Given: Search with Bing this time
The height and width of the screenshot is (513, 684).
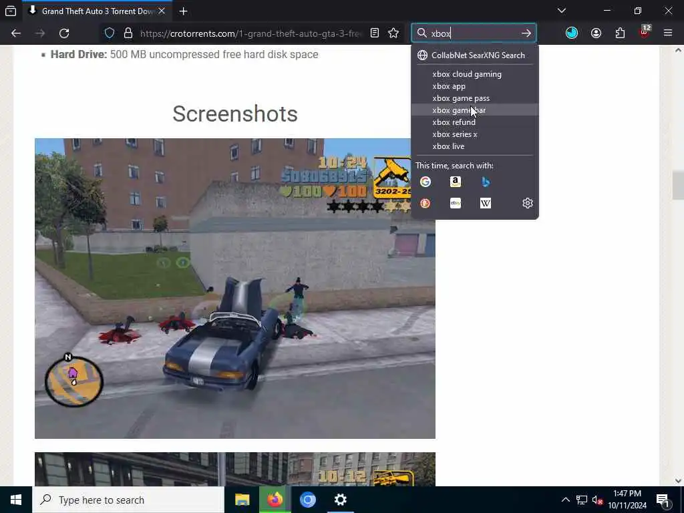Looking at the screenshot, I should pyautogui.click(x=486, y=182).
